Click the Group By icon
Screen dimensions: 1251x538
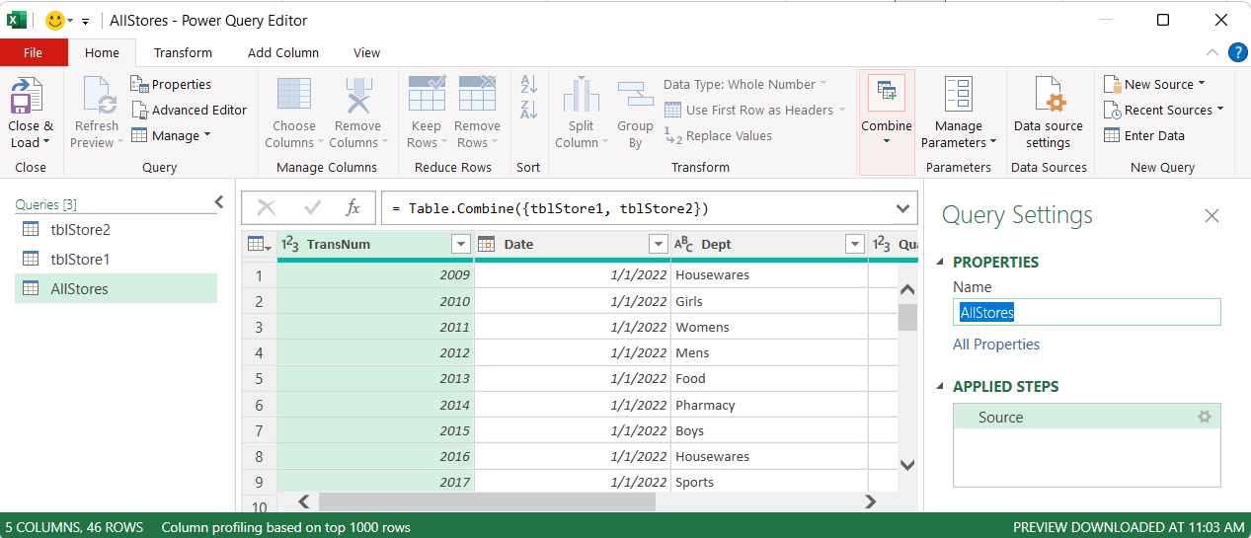pyautogui.click(x=635, y=97)
